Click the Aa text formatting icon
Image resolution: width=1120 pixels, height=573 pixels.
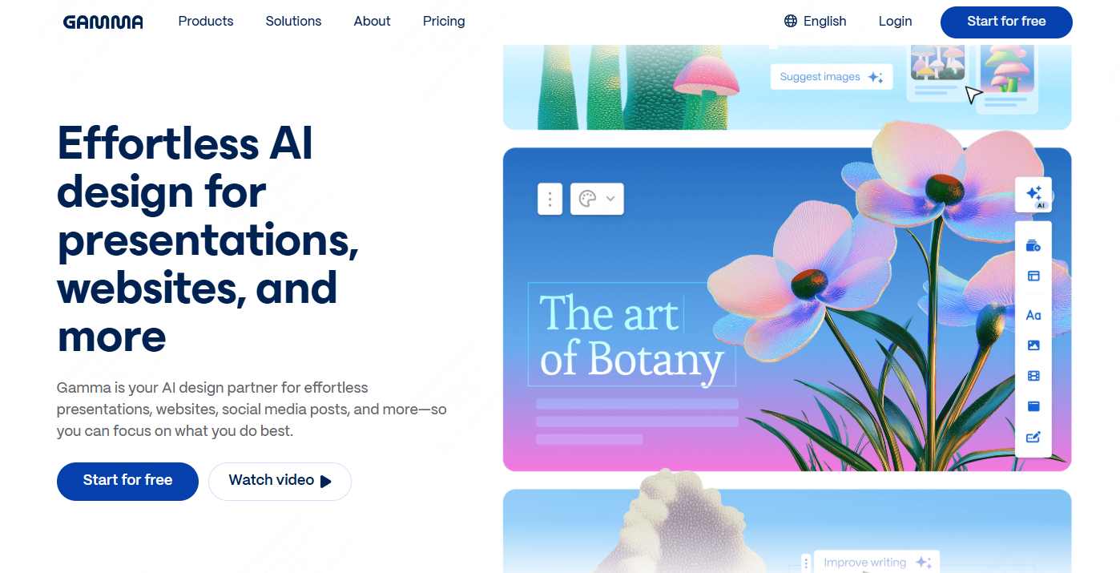point(1033,315)
